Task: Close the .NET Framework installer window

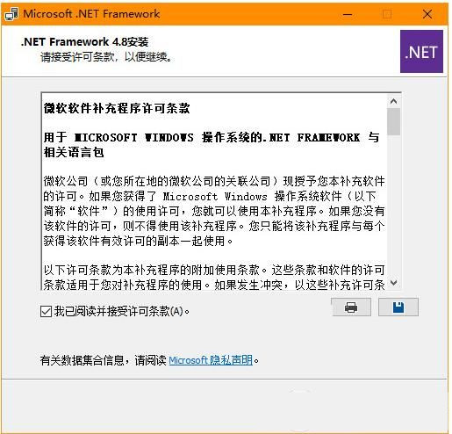Action: click(427, 14)
